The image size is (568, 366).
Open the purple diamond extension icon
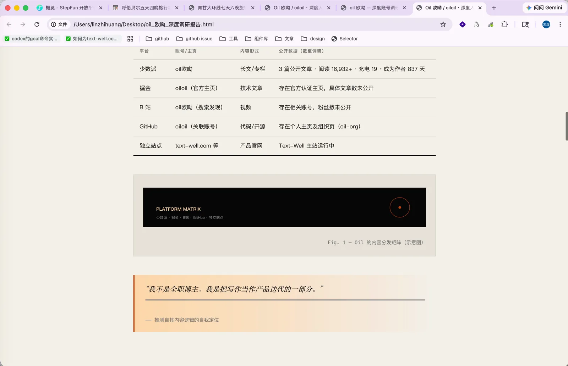pos(463,24)
